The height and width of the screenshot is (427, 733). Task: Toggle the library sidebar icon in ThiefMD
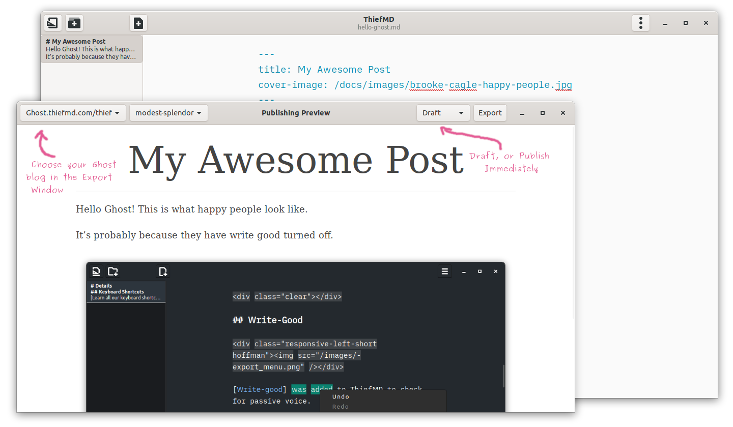(x=52, y=23)
